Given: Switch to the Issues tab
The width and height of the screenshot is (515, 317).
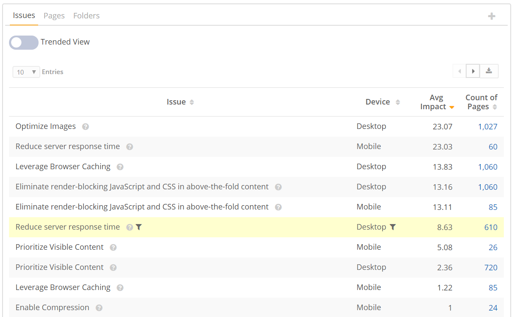Looking at the screenshot, I should pyautogui.click(x=24, y=15).
